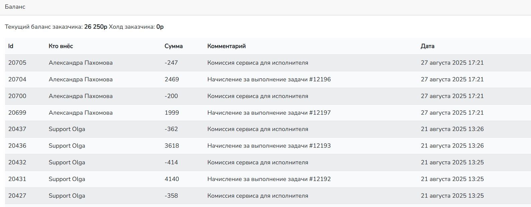Click the Баланс panel header
The height and width of the screenshot is (207, 531).
click(15, 7)
